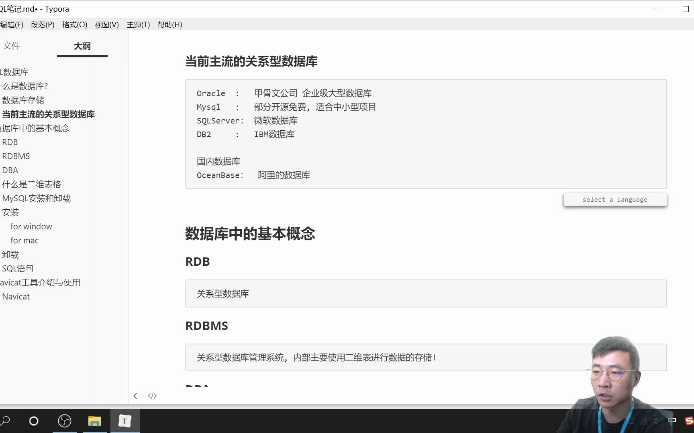
Task: Click the Oracle line in code block
Action: point(284,93)
